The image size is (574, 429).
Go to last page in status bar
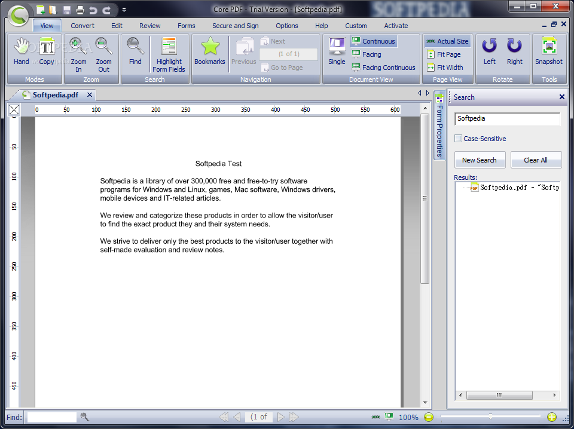[294, 416]
